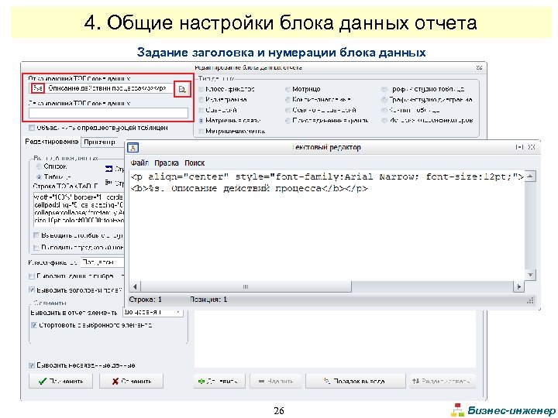Expand Выводить в отчет элементы dropdown
This screenshot has height=418, width=558.
click(x=153, y=312)
